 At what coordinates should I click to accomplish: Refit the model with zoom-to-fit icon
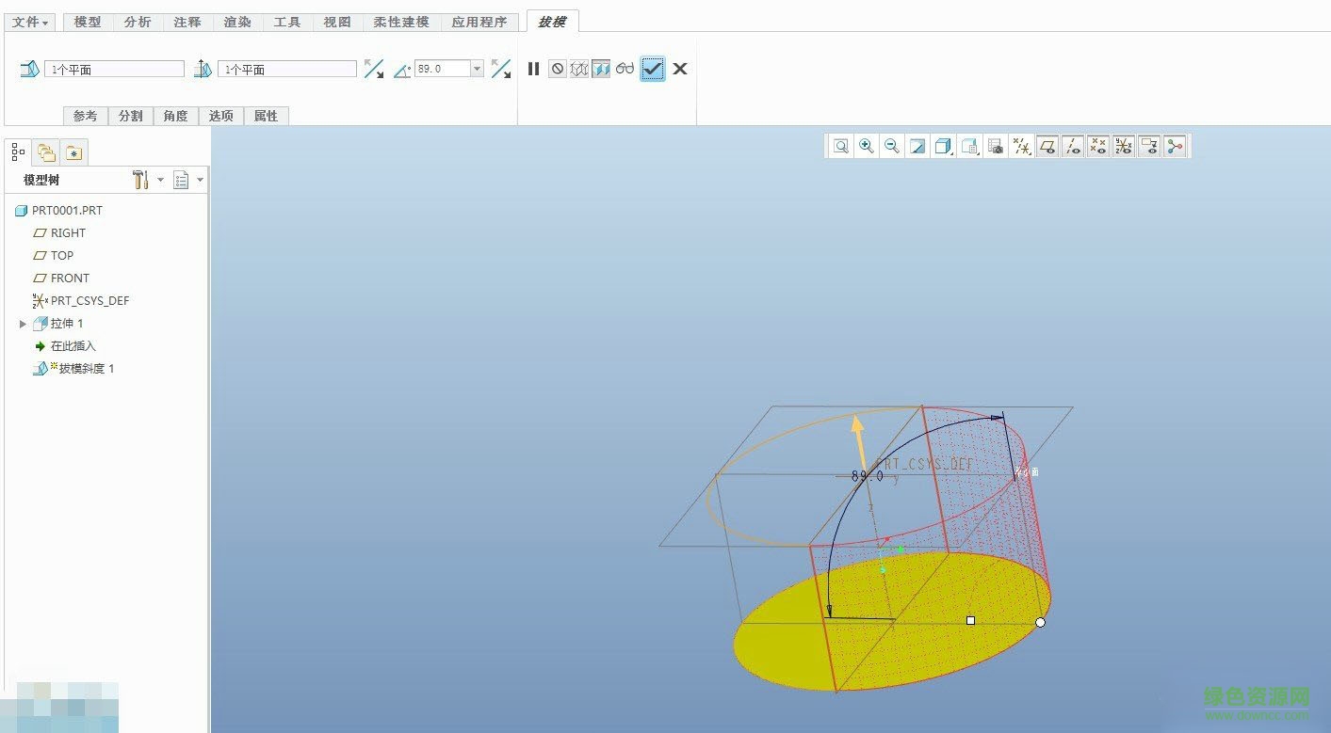point(841,146)
